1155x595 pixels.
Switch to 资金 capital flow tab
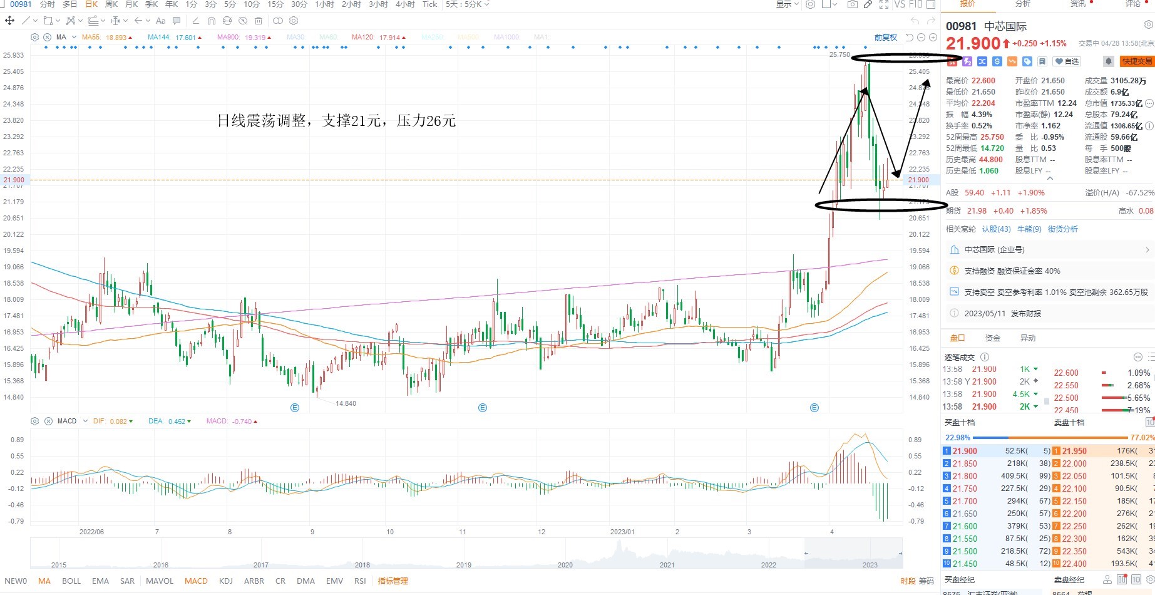[993, 338]
